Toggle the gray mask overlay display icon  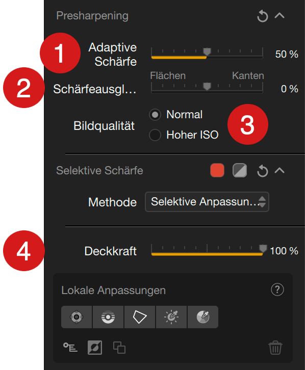click(x=240, y=170)
